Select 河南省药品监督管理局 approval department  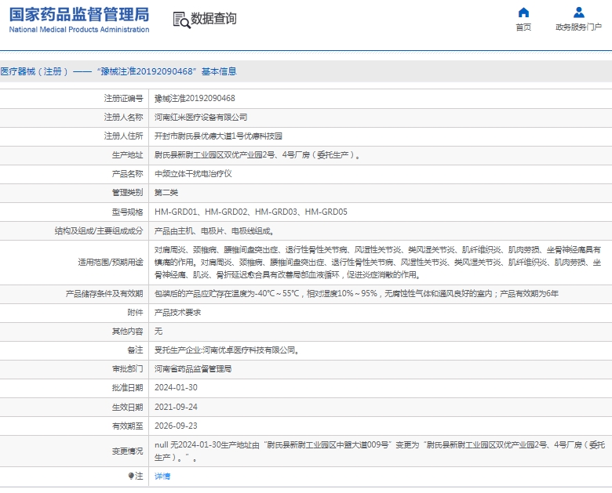pos(193,368)
